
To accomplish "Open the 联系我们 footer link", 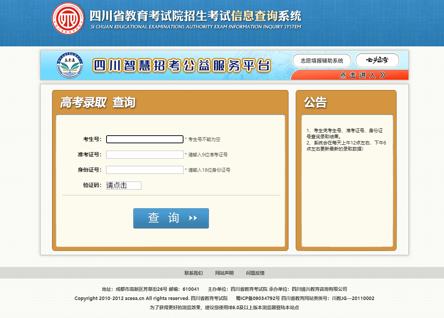I will point(193,273).
